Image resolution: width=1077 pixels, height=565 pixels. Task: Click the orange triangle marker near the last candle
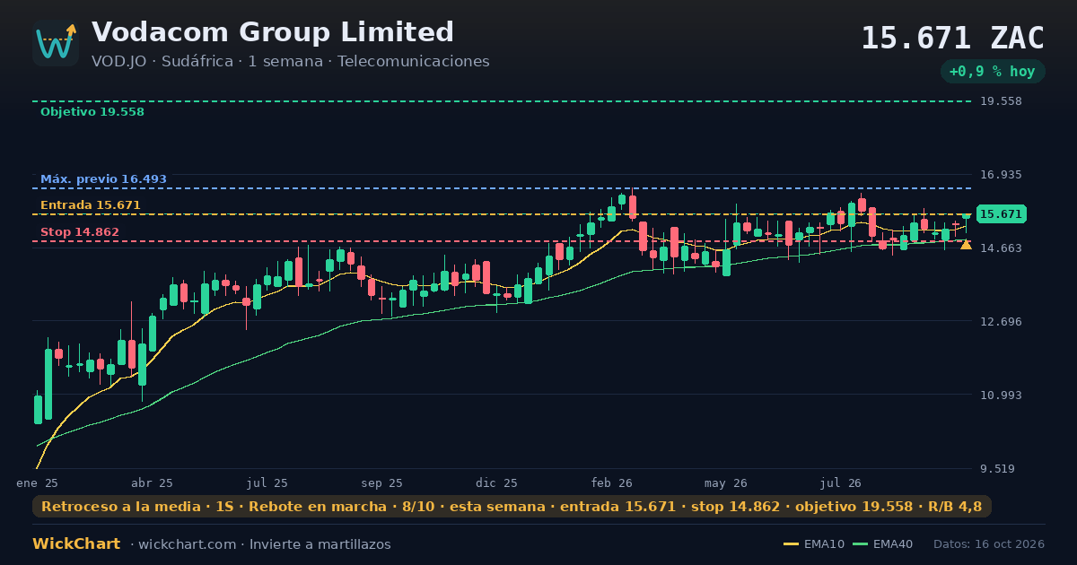coord(966,244)
